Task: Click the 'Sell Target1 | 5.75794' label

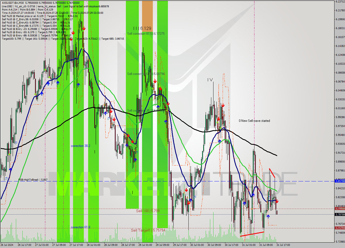Action: tap(148, 230)
